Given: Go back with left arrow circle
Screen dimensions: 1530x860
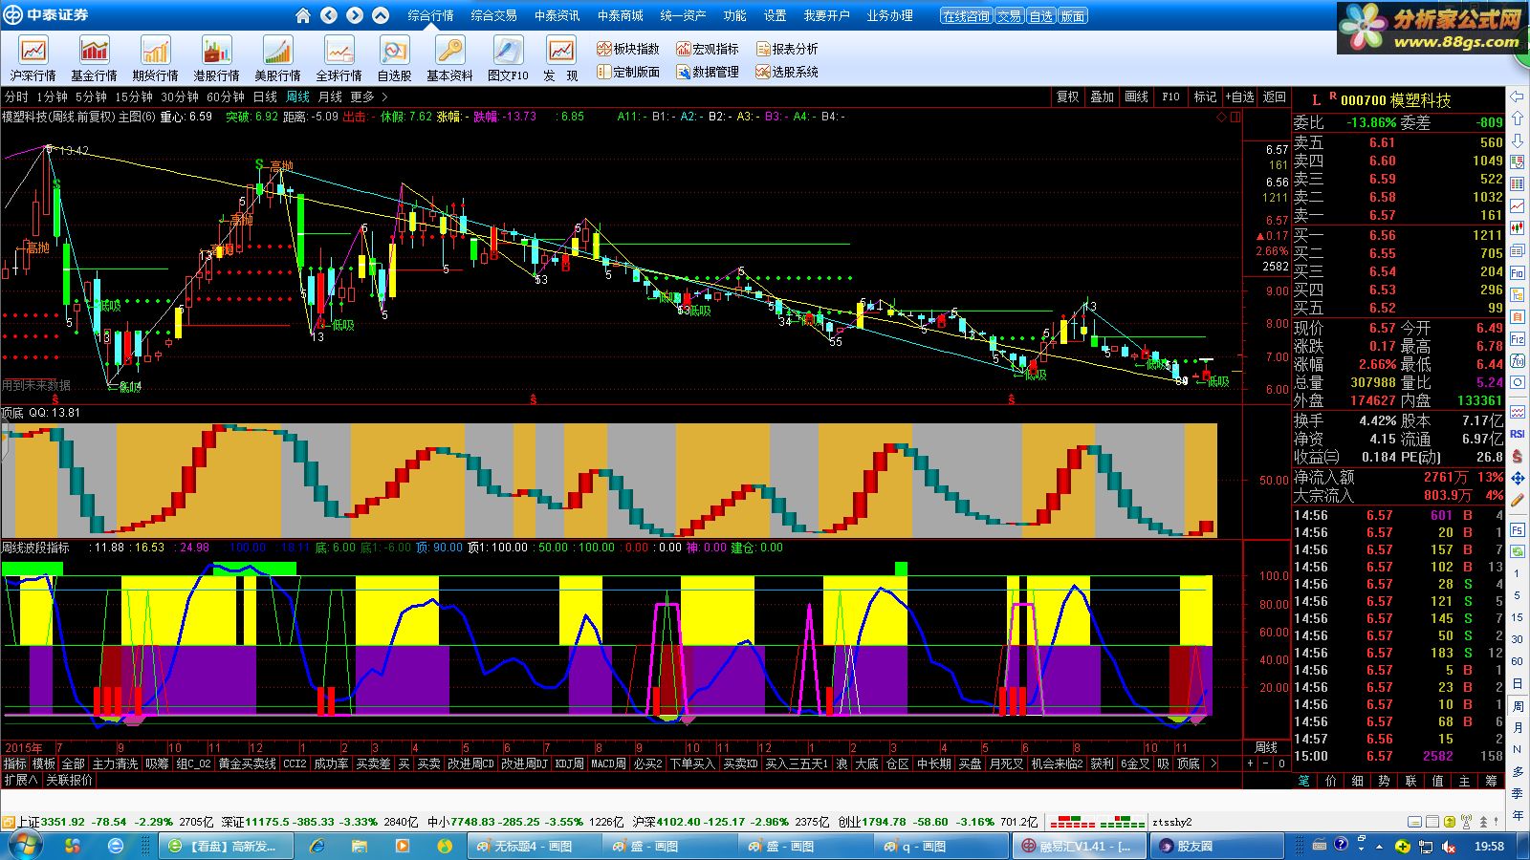Looking at the screenshot, I should pyautogui.click(x=329, y=15).
